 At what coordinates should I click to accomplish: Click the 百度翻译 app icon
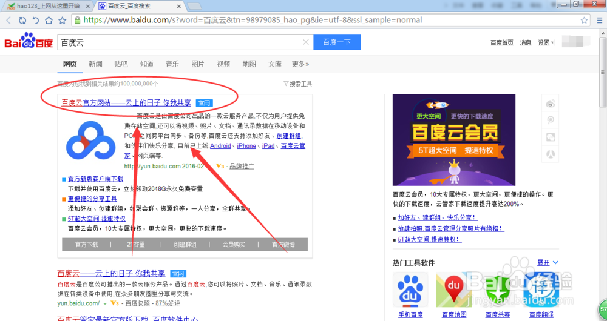pos(541,290)
